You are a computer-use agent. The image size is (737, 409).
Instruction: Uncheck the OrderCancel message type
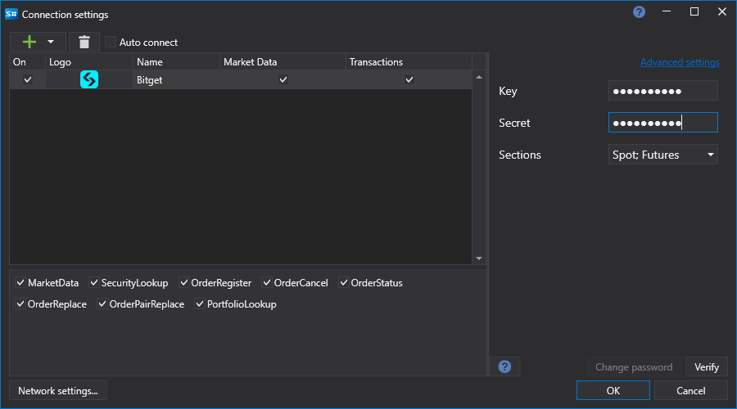point(266,282)
